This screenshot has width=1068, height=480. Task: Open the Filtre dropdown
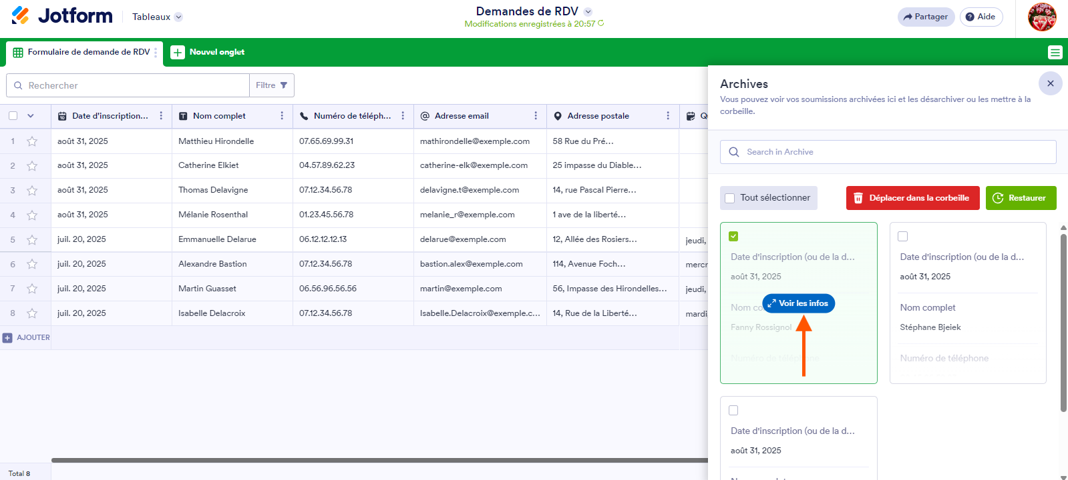point(272,85)
